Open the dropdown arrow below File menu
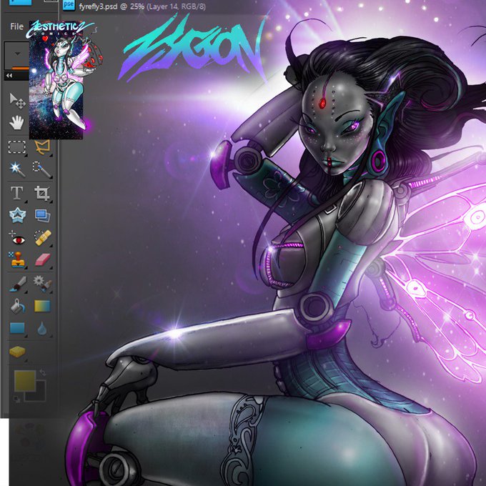The width and height of the screenshot is (486, 486). pos(17,54)
